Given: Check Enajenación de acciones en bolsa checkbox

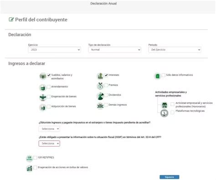Looking at the screenshot, I should pyautogui.click(x=35, y=167).
